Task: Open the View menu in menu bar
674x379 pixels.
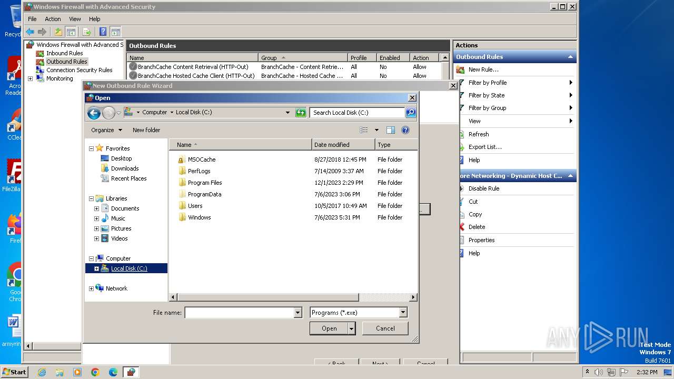Action: coord(75,19)
